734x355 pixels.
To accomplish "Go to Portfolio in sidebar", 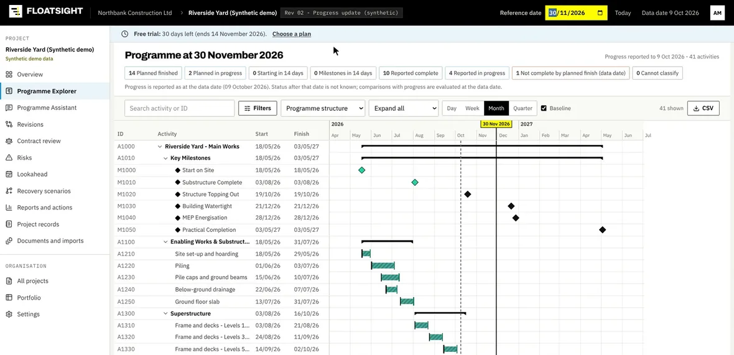I will pyautogui.click(x=55, y=297).
